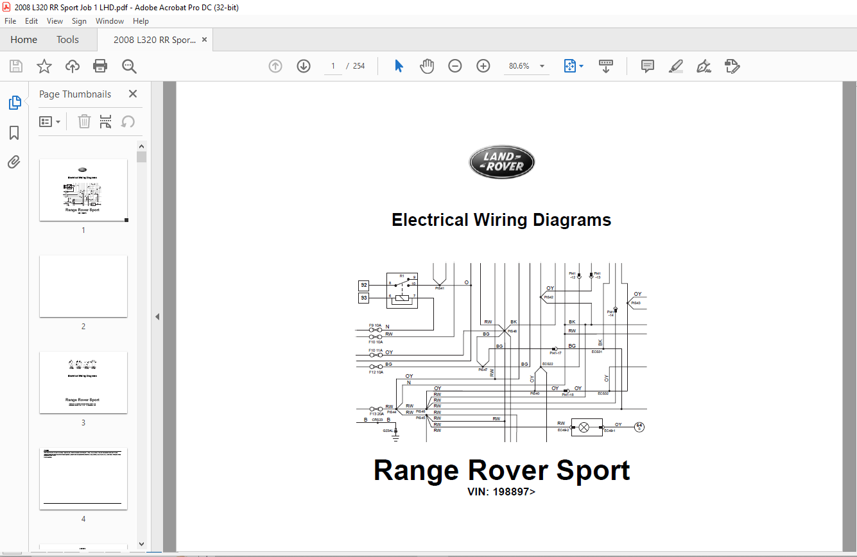857x557 pixels.
Task: Click the page number input field
Action: click(x=333, y=66)
